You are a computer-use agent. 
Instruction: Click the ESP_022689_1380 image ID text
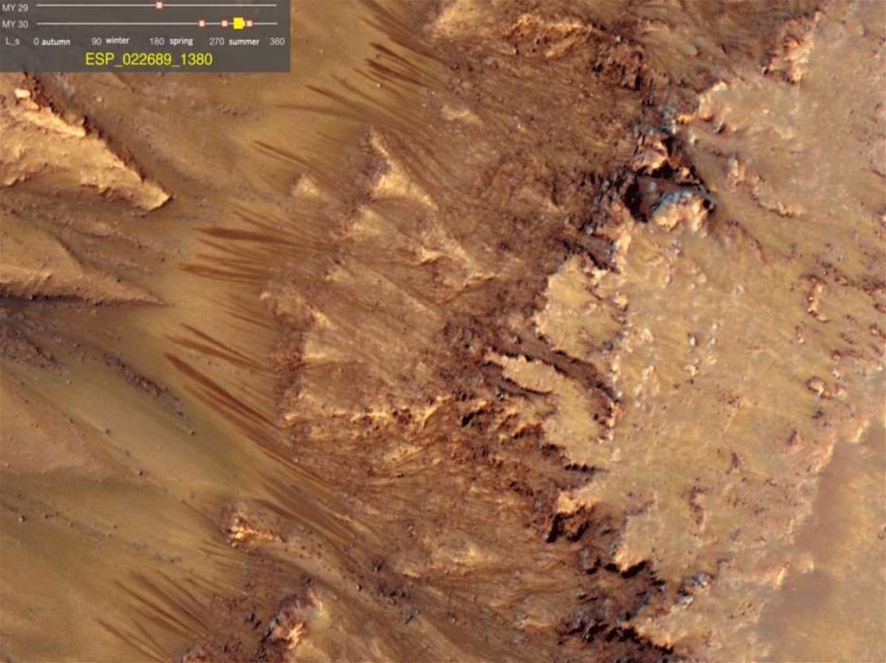(148, 60)
